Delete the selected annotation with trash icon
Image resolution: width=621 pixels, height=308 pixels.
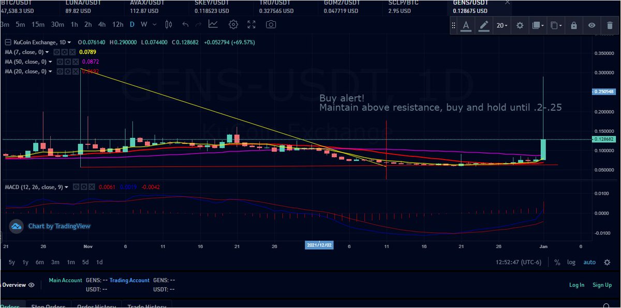pyautogui.click(x=610, y=25)
